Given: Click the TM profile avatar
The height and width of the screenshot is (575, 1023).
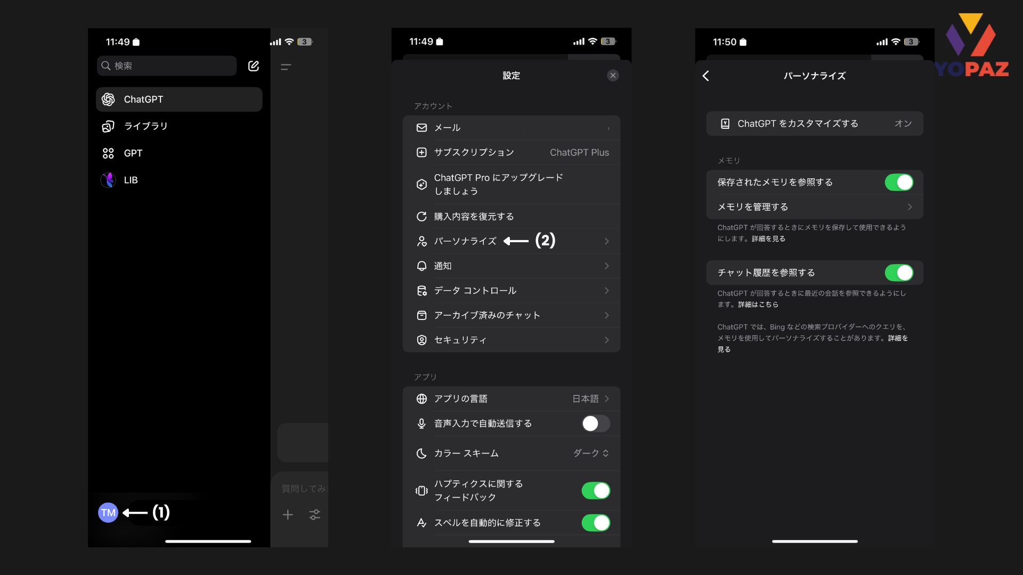Looking at the screenshot, I should click(x=108, y=513).
